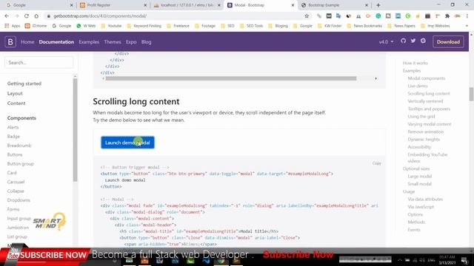Image resolution: width=474 pixels, height=266 pixels.
Task: Click the code scrollbar right arrow
Action: pos(375,78)
